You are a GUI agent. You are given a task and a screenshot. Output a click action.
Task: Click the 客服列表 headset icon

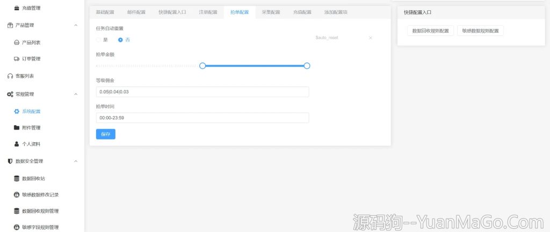click(10, 76)
